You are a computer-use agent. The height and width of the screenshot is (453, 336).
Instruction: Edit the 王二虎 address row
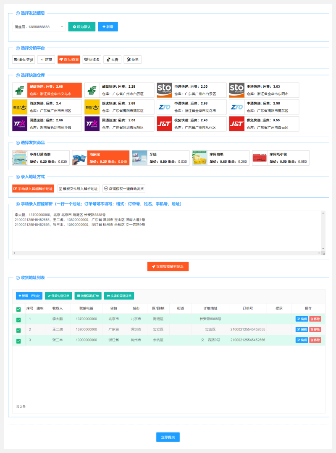pos(302,330)
